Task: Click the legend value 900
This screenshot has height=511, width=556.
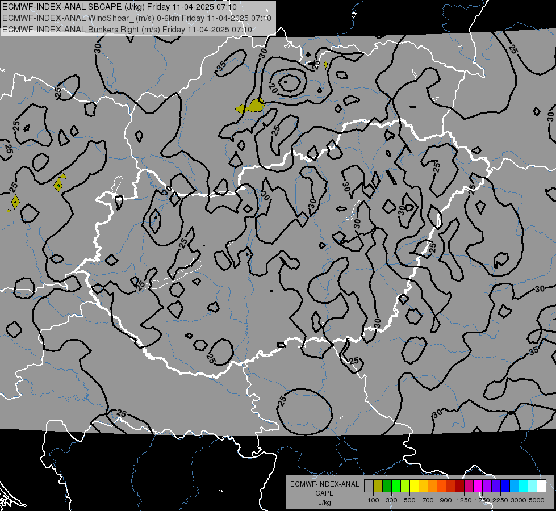Action: [x=446, y=500]
